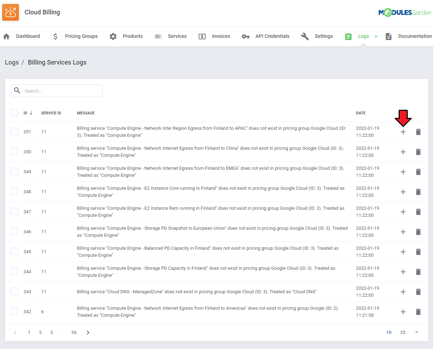Delete log entry 344
This screenshot has height=349, width=433.
click(x=418, y=272)
